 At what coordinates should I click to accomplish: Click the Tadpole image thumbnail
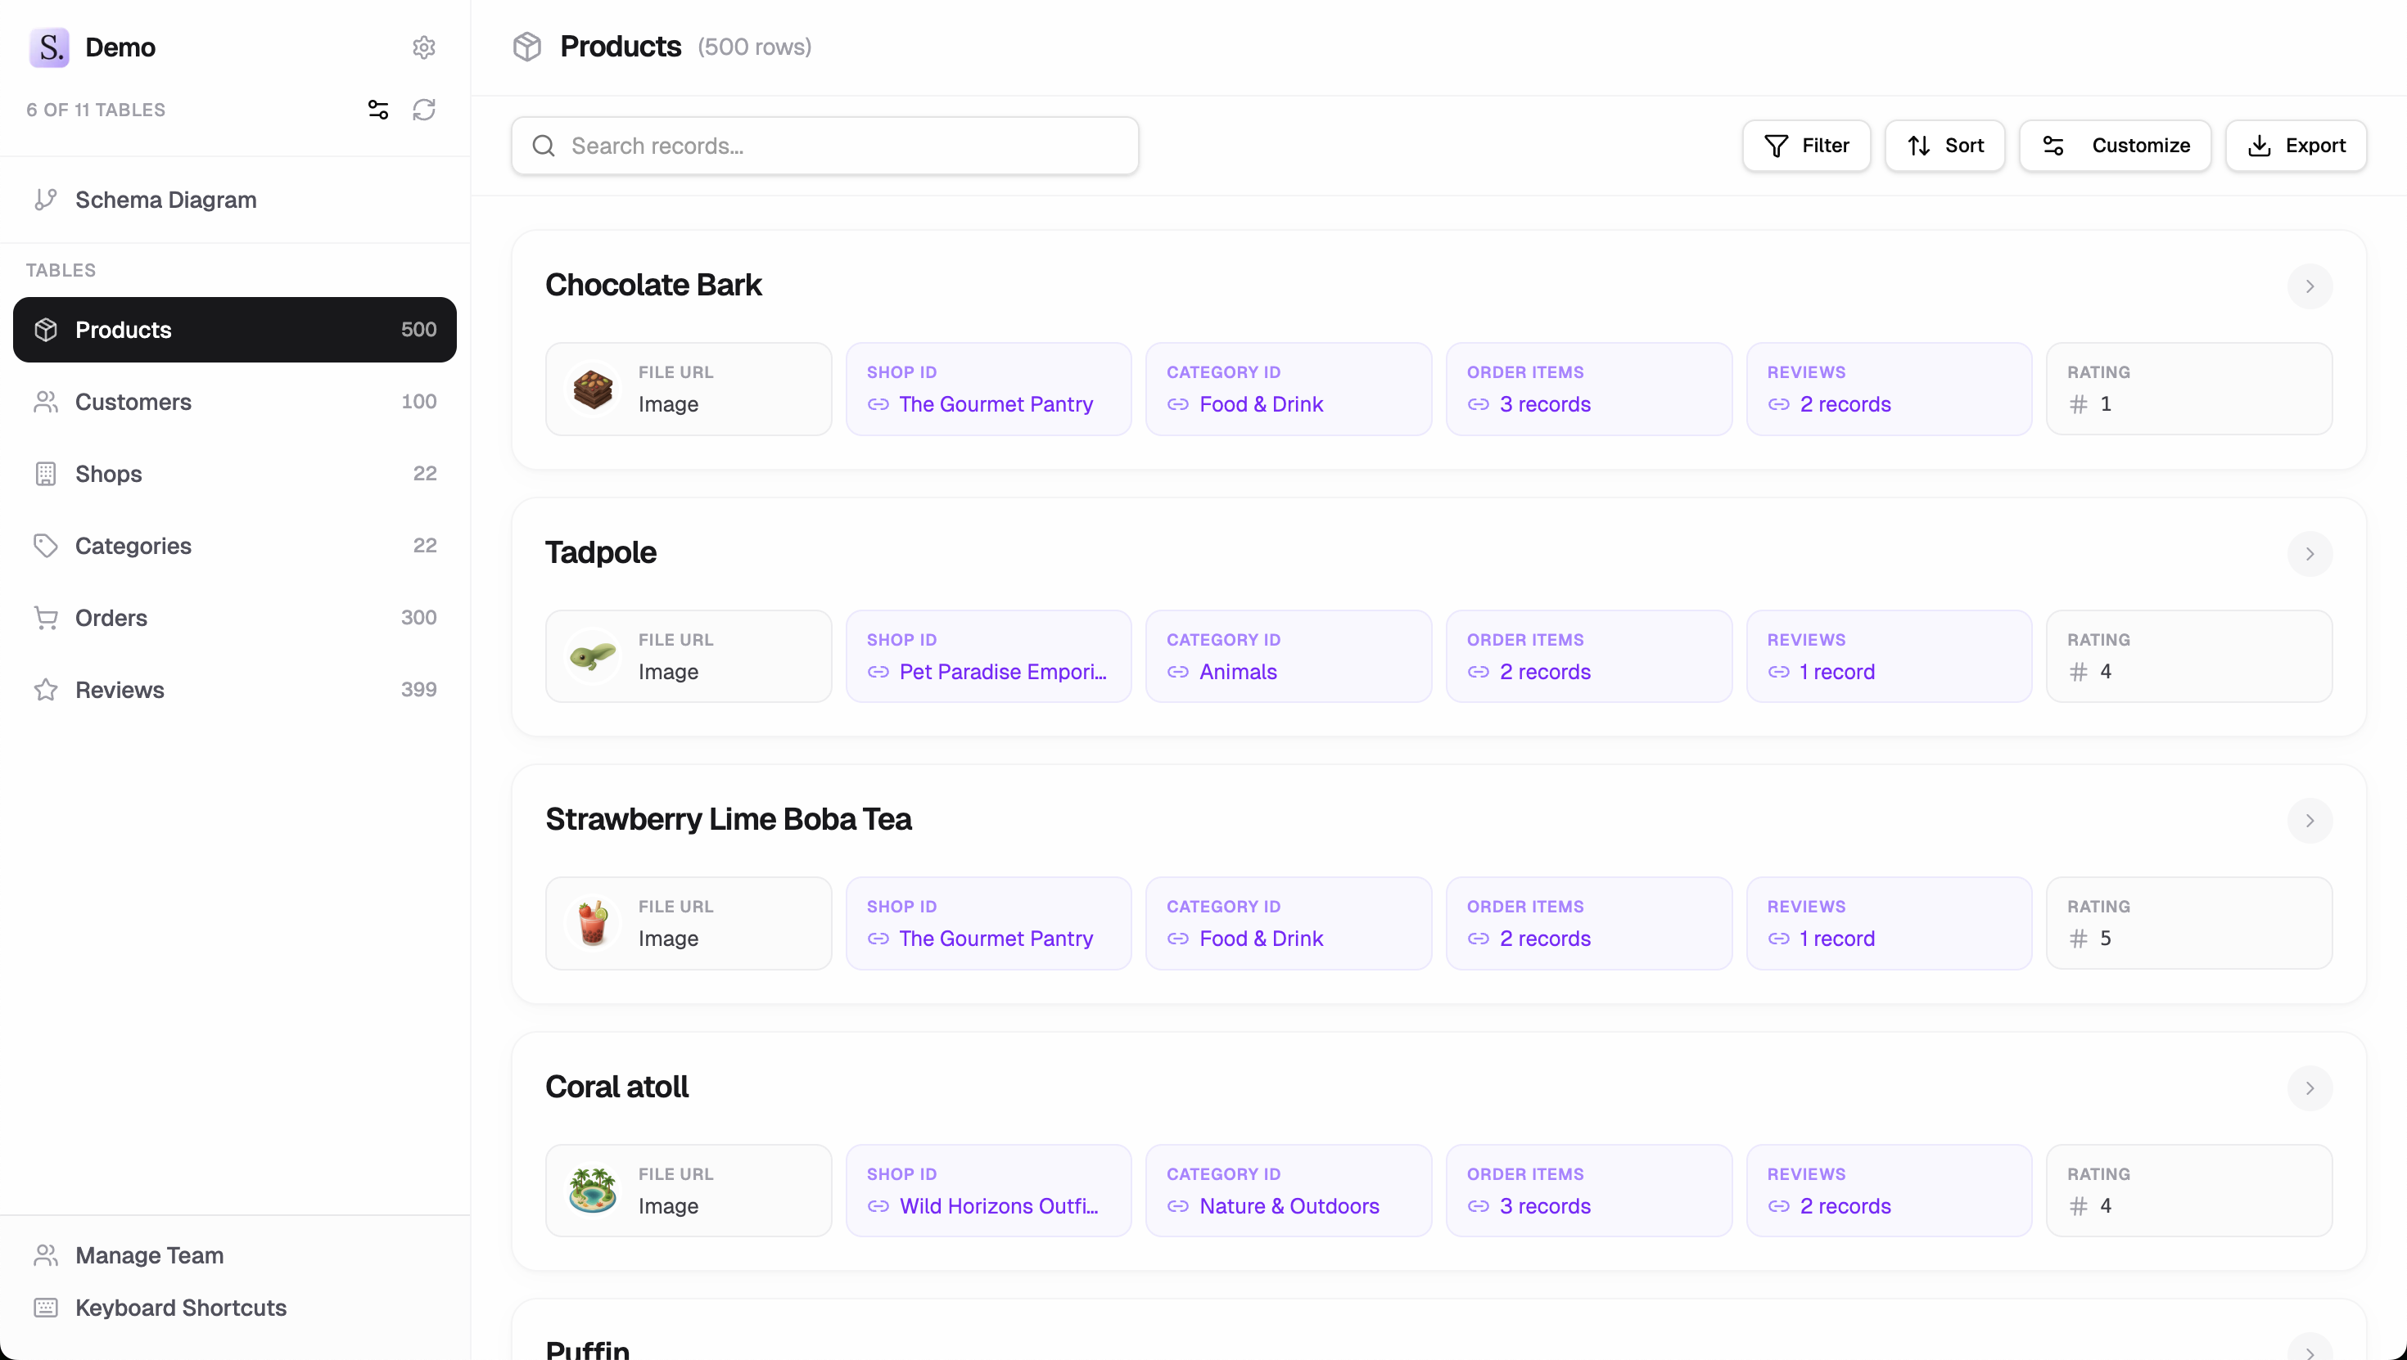click(x=593, y=655)
